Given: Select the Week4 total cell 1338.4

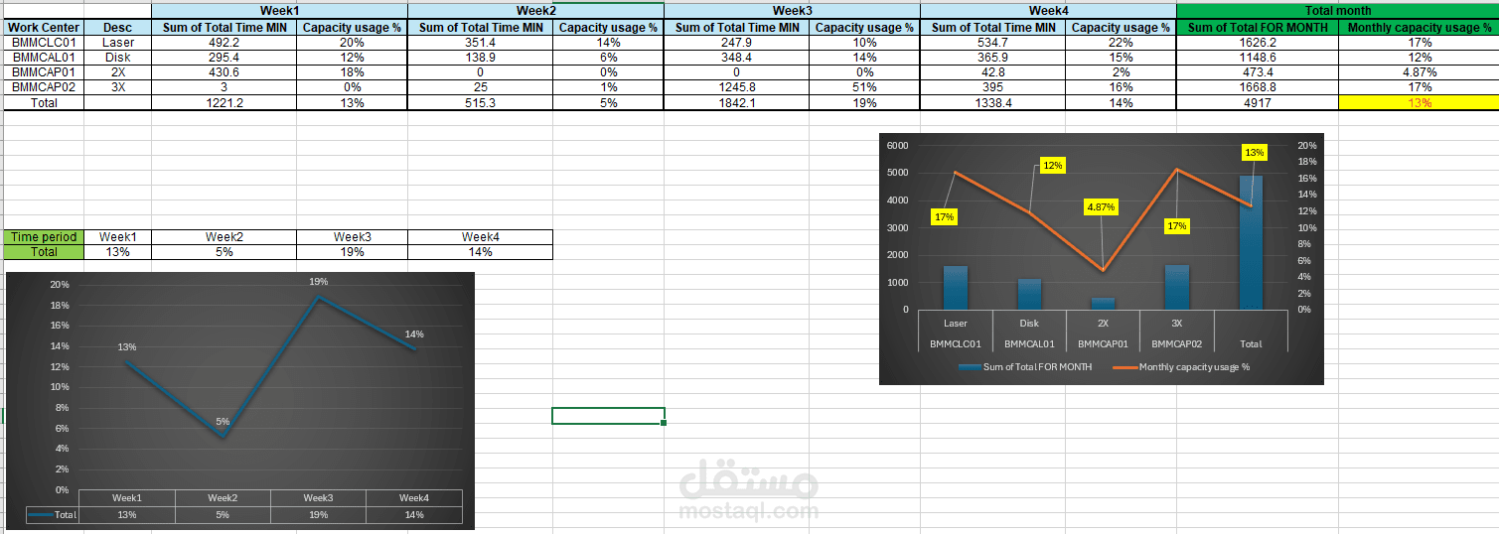Looking at the screenshot, I should pos(992,102).
